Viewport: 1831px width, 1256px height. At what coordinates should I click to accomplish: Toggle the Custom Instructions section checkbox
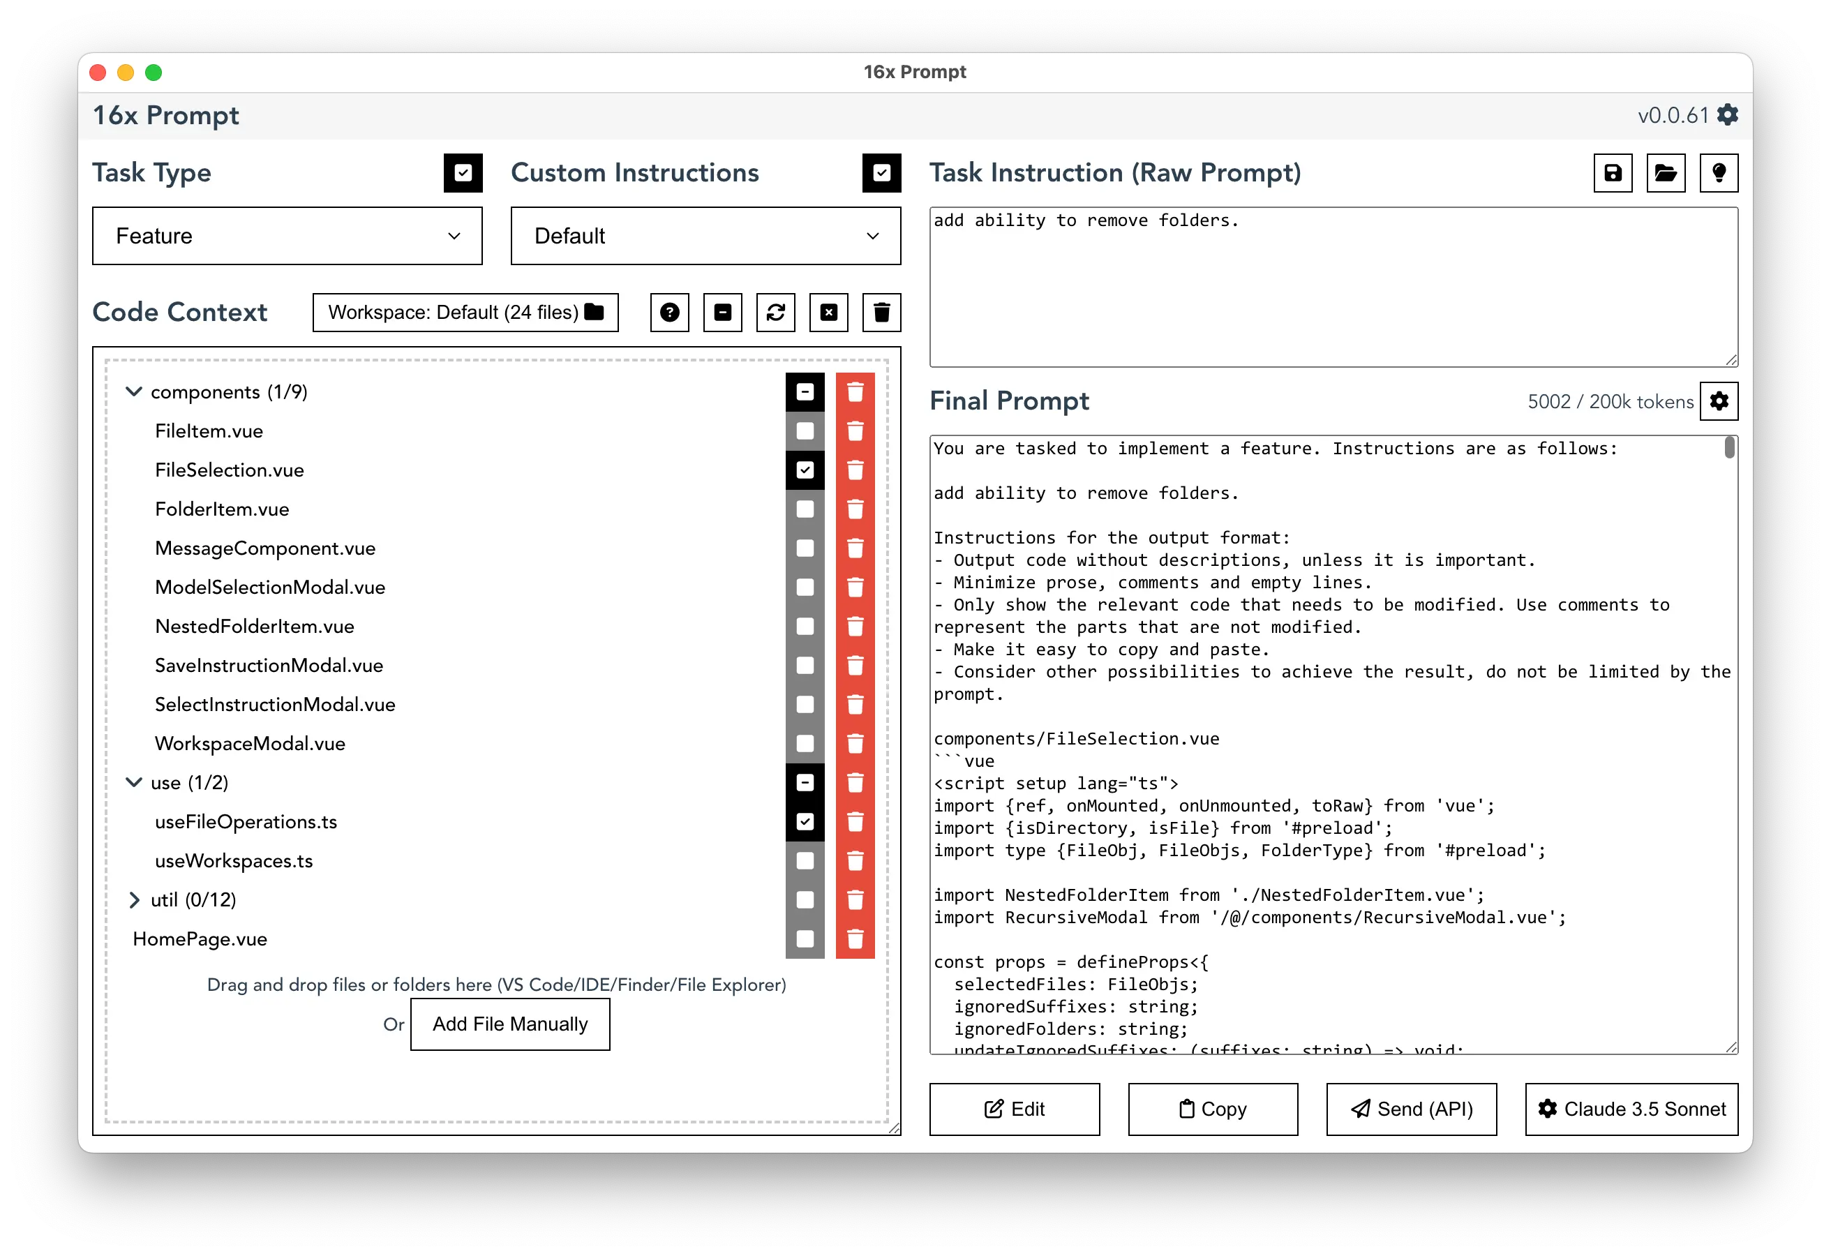click(x=881, y=172)
